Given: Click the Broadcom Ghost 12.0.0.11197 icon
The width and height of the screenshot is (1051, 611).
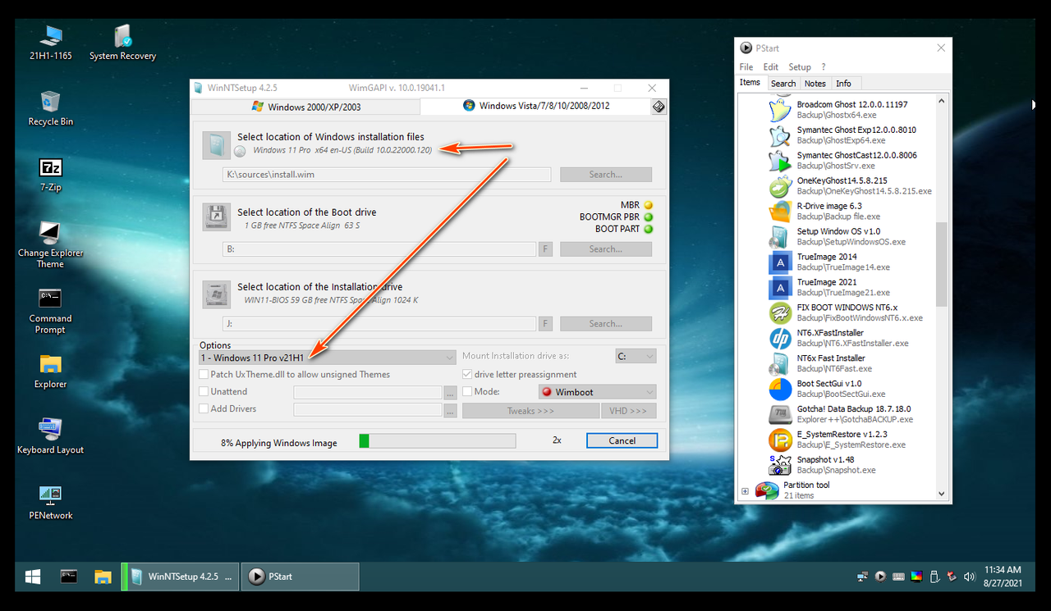Looking at the screenshot, I should click(780, 110).
